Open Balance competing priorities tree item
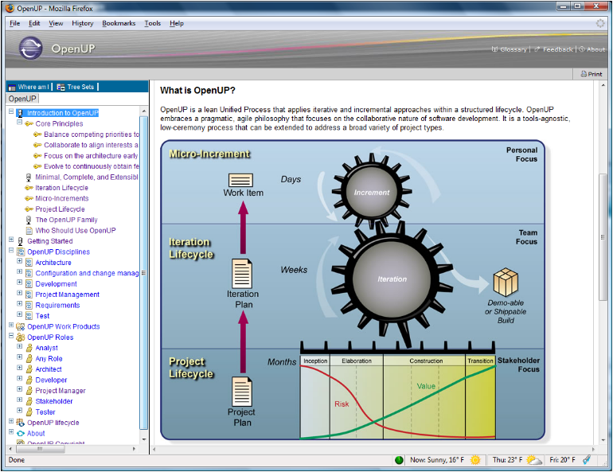Screen dimensions: 613x472 point(92,135)
